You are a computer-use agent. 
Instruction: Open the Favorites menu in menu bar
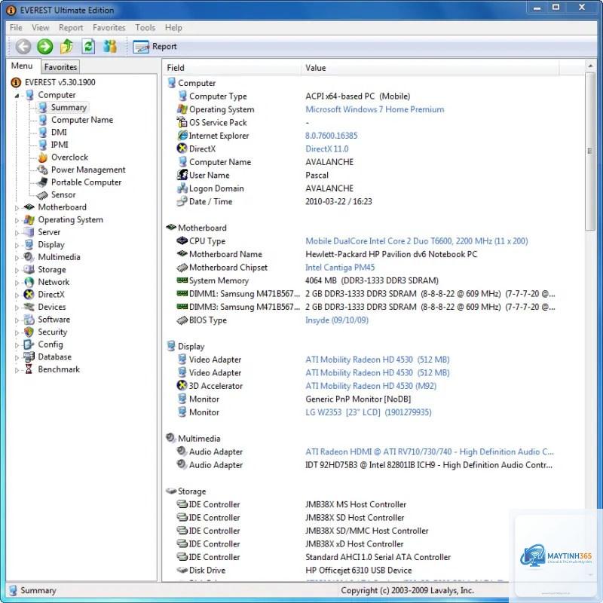109,28
